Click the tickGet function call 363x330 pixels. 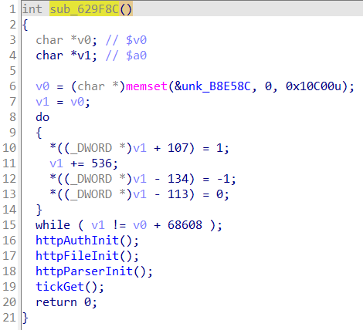coord(59,287)
